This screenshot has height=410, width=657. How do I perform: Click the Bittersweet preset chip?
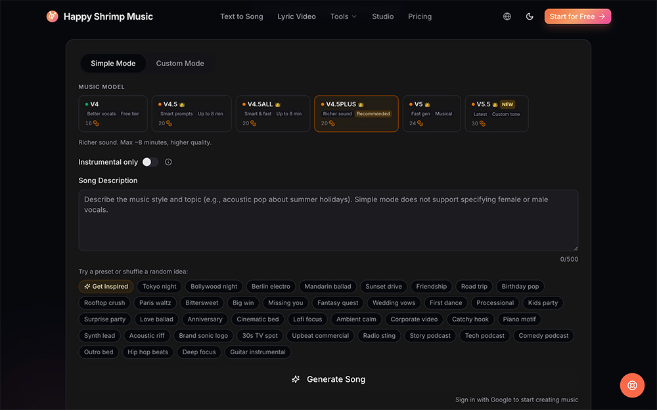(202, 303)
